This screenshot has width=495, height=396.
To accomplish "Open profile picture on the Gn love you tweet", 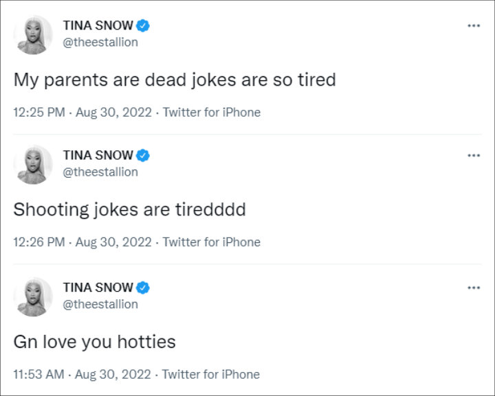I will tap(33, 296).
